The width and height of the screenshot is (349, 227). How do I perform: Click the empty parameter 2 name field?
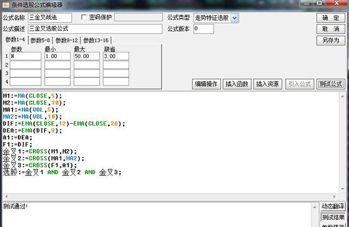(x=26, y=65)
